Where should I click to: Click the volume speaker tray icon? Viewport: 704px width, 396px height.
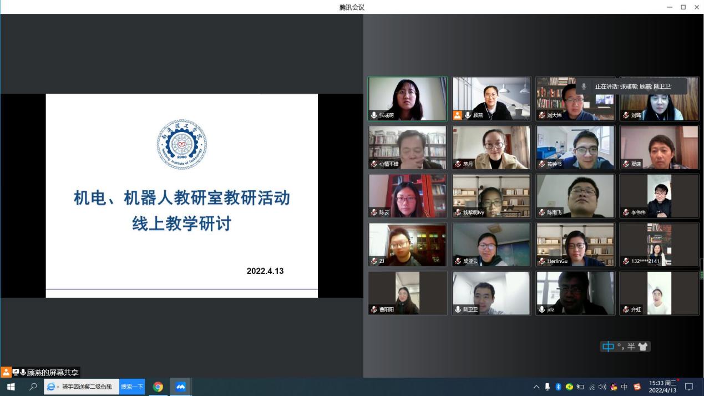click(x=602, y=387)
